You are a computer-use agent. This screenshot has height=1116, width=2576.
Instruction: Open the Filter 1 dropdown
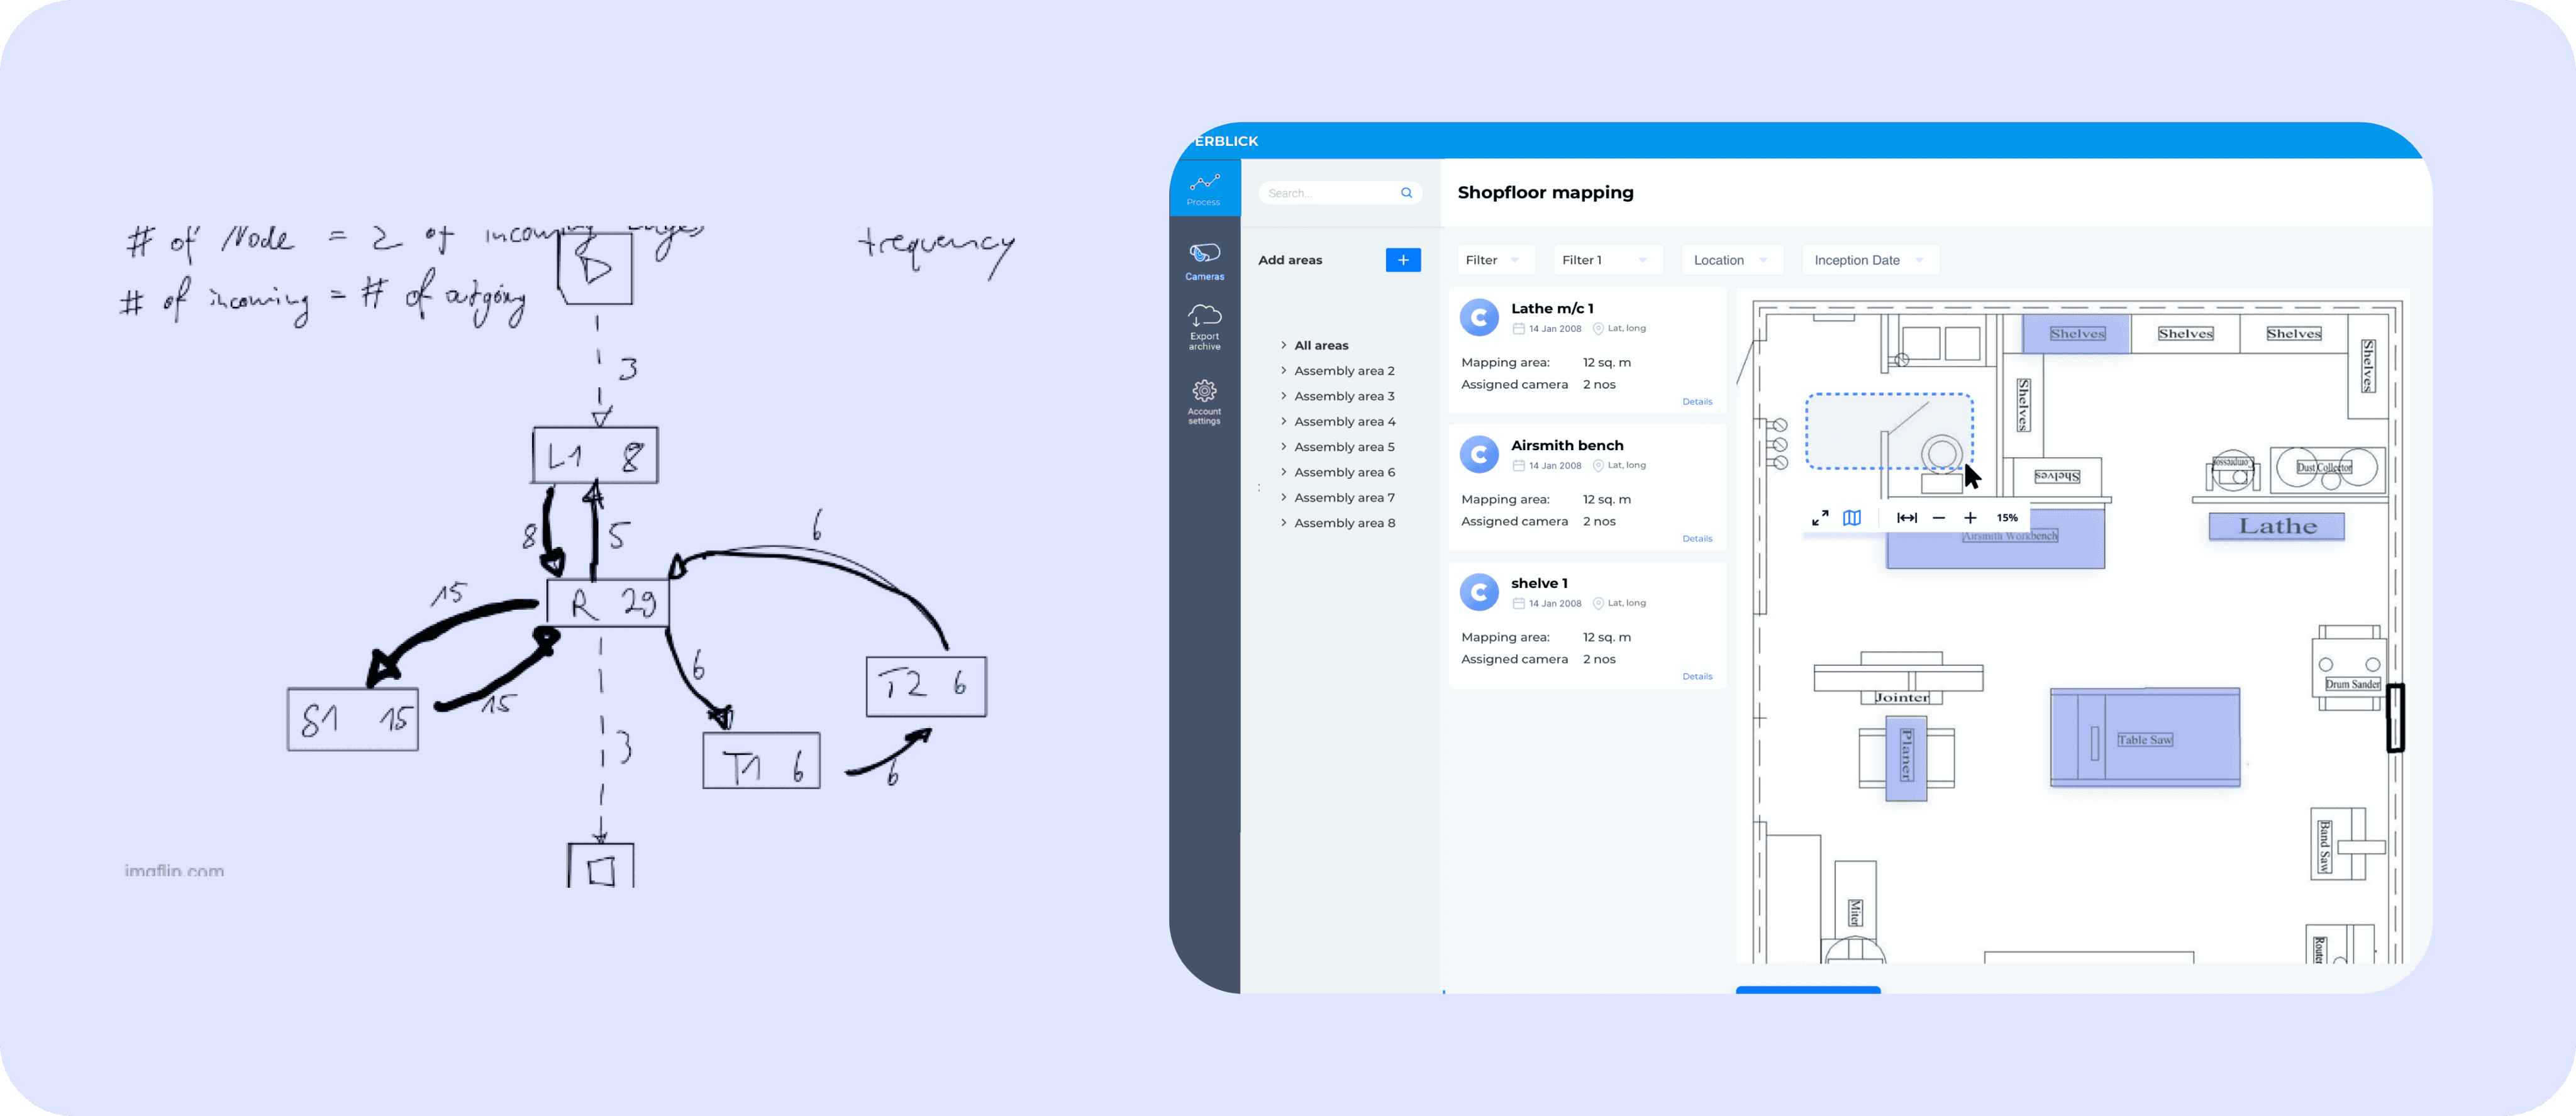click(1606, 260)
